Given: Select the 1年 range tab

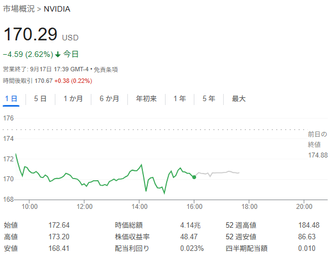Looking at the screenshot, I should tap(179, 99).
